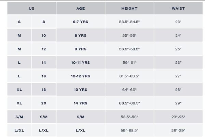
Task: Select the 66.5"-68.5" height cell
Action: click(x=129, y=103)
